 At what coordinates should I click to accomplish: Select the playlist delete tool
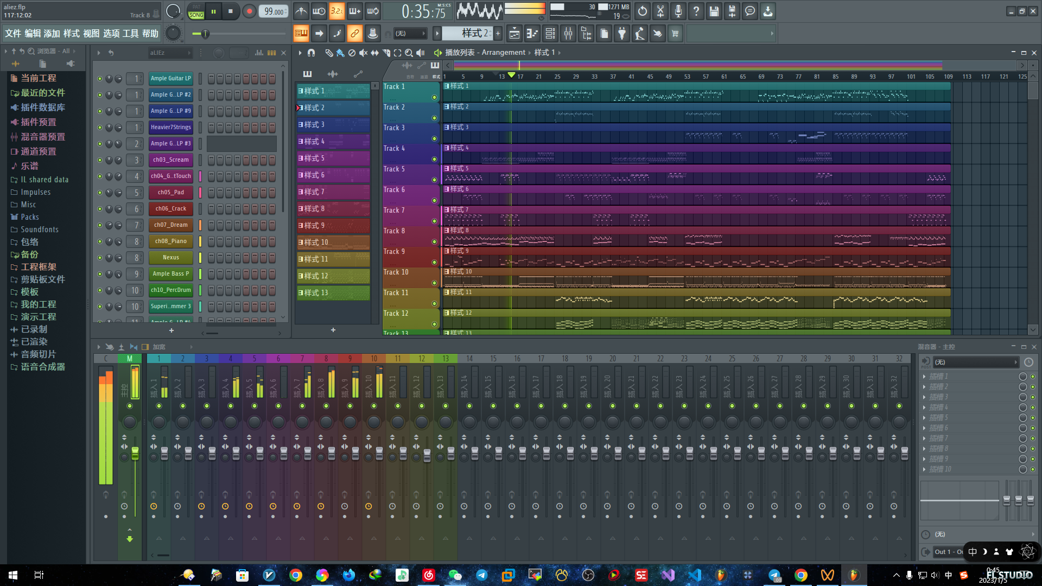pyautogui.click(x=352, y=53)
